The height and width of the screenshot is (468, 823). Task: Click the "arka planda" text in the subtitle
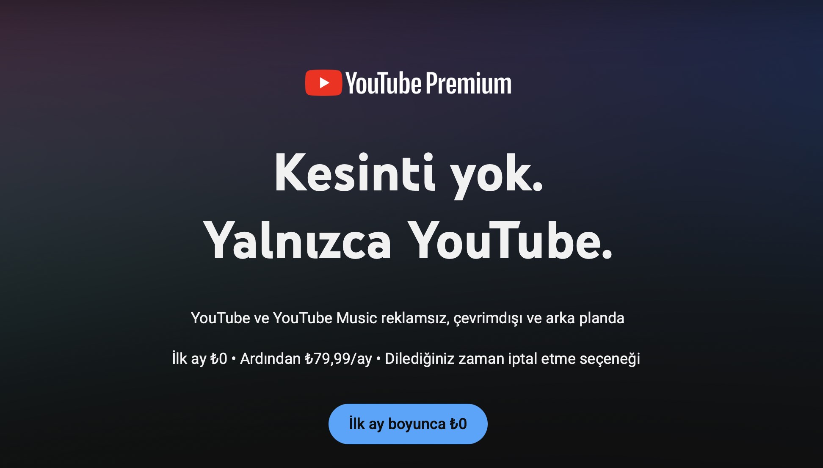tap(585, 318)
